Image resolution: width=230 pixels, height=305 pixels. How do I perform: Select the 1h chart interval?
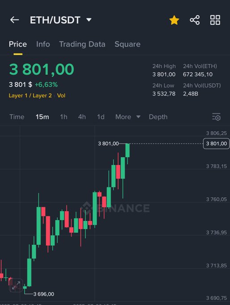pyautogui.click(x=64, y=117)
